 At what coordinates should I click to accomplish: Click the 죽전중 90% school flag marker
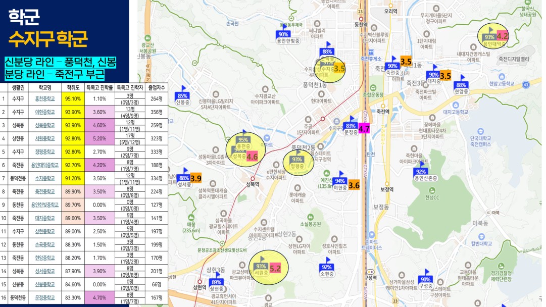393,67
